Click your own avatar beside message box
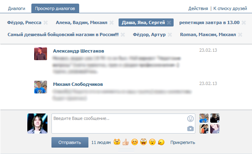The height and width of the screenshot is (154, 252). [37, 124]
